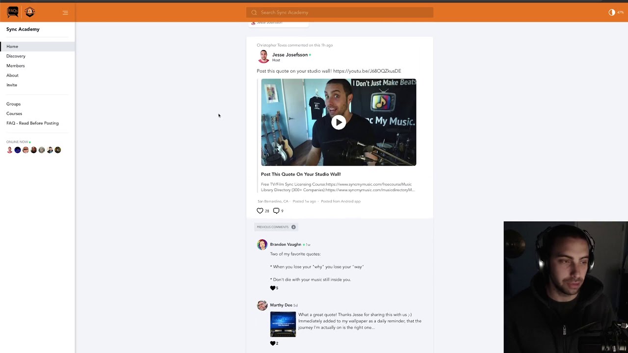
Task: Open comments via the speech bubble icon
Action: (x=276, y=211)
